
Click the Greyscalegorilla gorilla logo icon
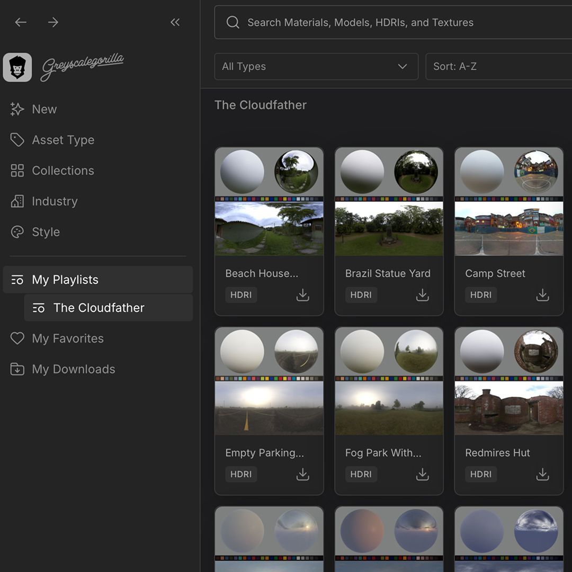click(17, 67)
